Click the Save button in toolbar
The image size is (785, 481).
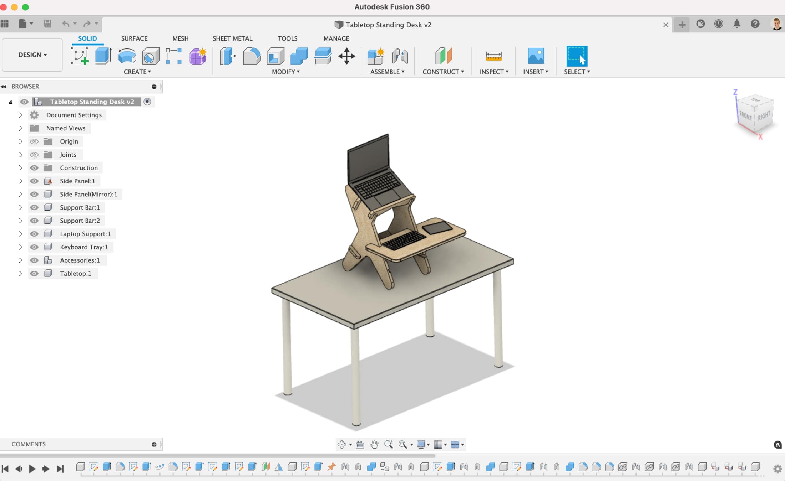48,24
